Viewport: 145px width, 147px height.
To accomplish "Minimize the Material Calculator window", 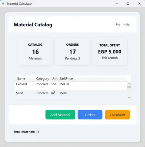I will click(x=117, y=4).
